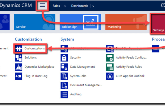
Task: Click the System section heading
Action: 67,39
